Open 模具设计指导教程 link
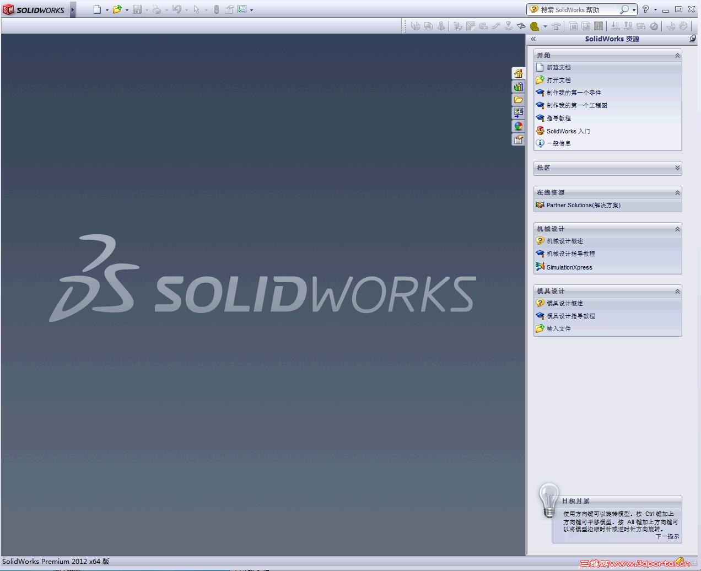 click(x=570, y=316)
